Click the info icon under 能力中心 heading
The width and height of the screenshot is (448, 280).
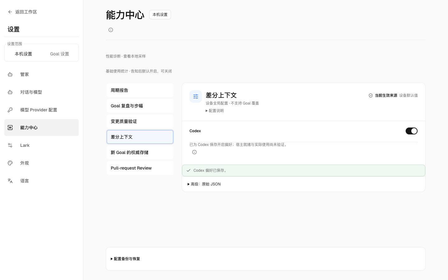(x=111, y=30)
